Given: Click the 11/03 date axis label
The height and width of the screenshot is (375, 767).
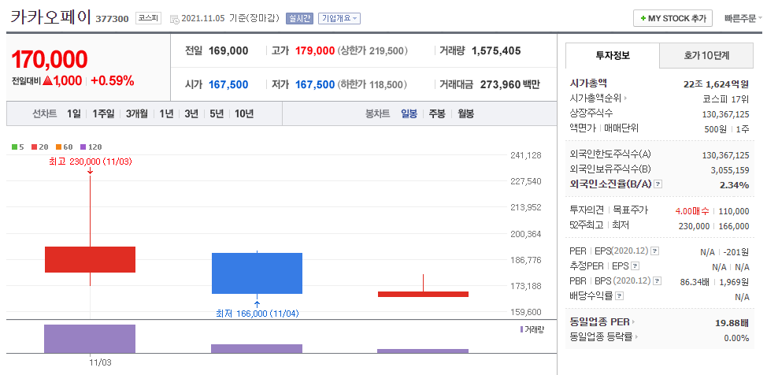Looking at the screenshot, I should point(100,362).
